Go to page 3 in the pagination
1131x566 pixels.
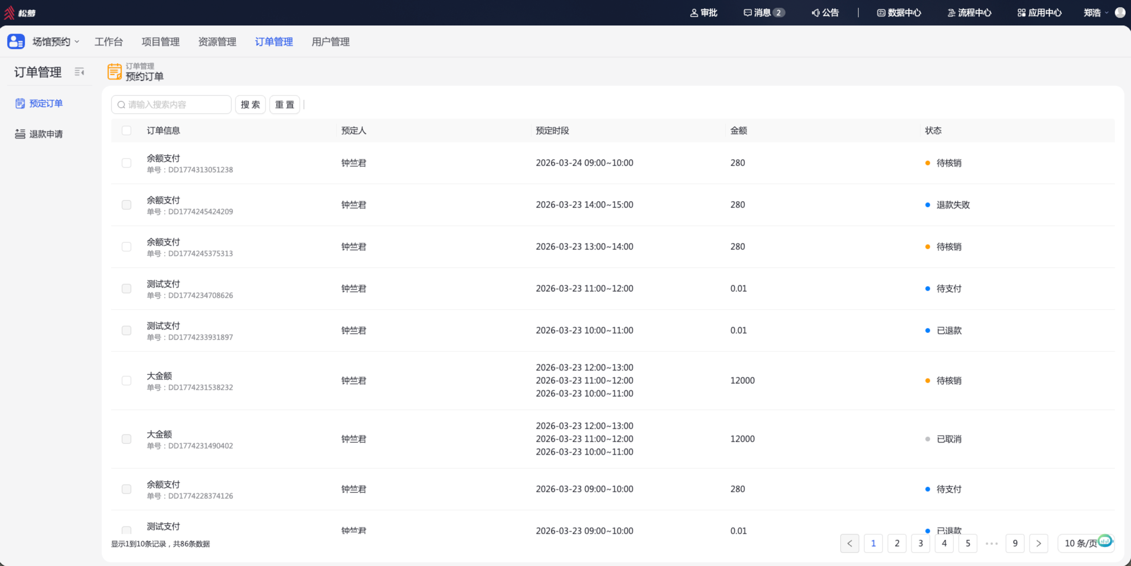(x=921, y=543)
